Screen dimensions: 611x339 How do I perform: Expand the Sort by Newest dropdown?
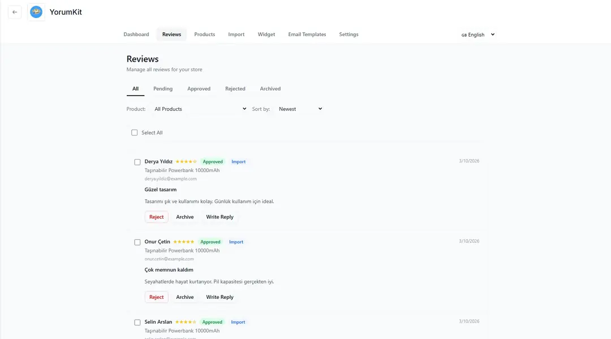point(300,109)
